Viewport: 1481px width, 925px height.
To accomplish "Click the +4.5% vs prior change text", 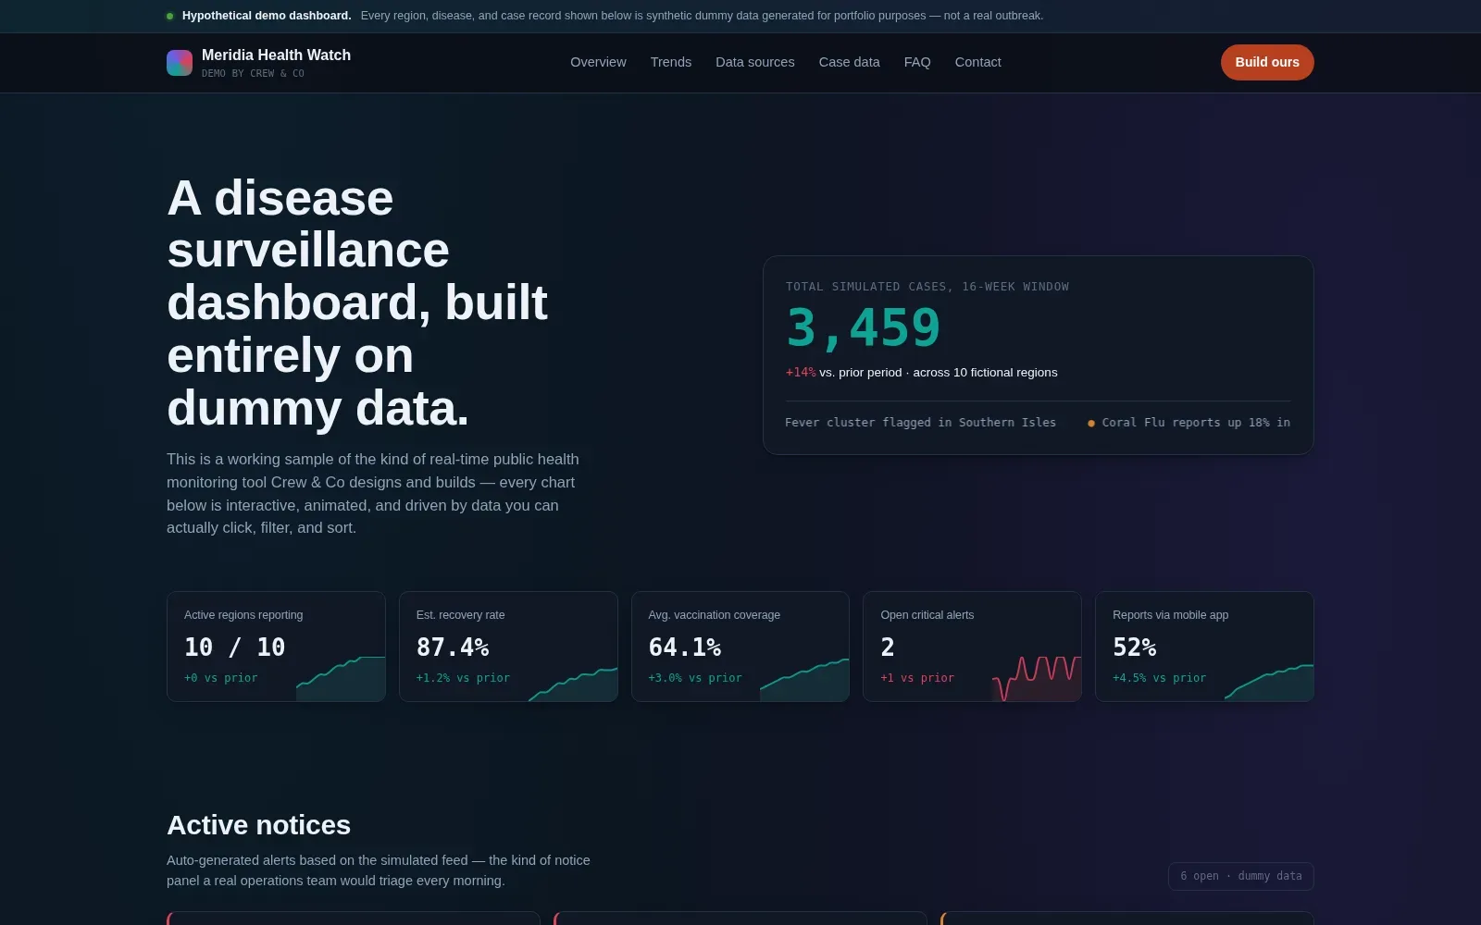I will coord(1160,678).
